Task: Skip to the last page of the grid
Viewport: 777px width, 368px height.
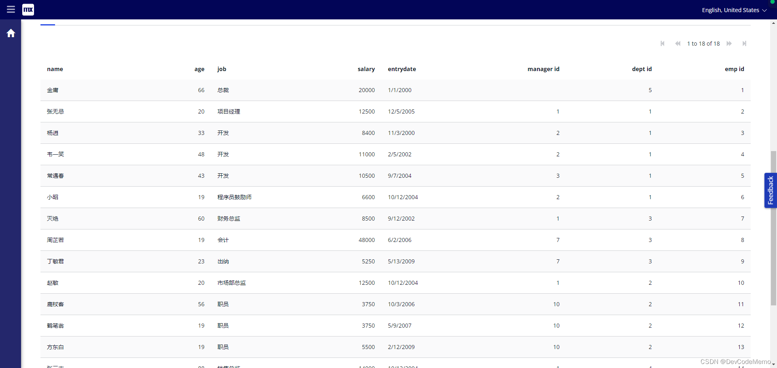Action: coord(745,44)
